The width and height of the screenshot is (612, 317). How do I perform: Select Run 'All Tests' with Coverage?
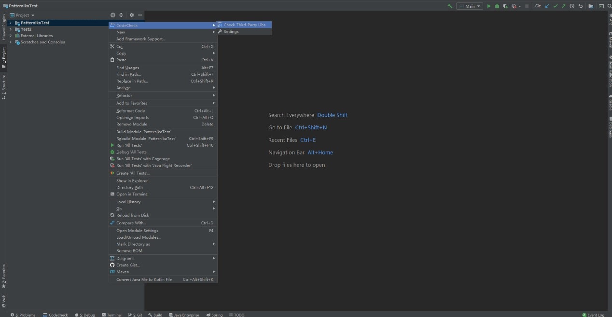[163, 159]
